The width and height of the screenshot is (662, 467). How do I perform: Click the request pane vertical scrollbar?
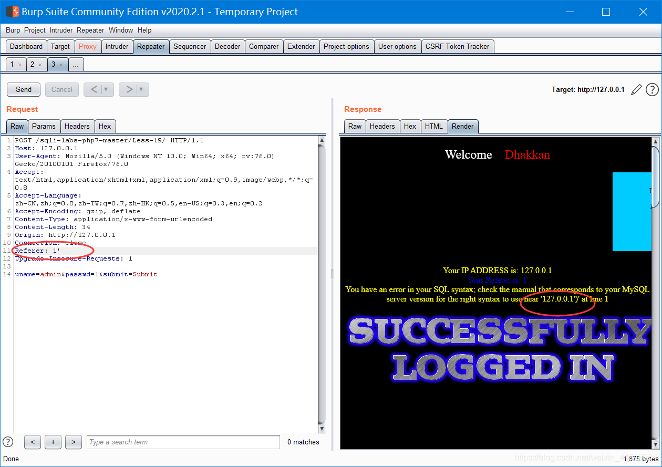[322, 284]
